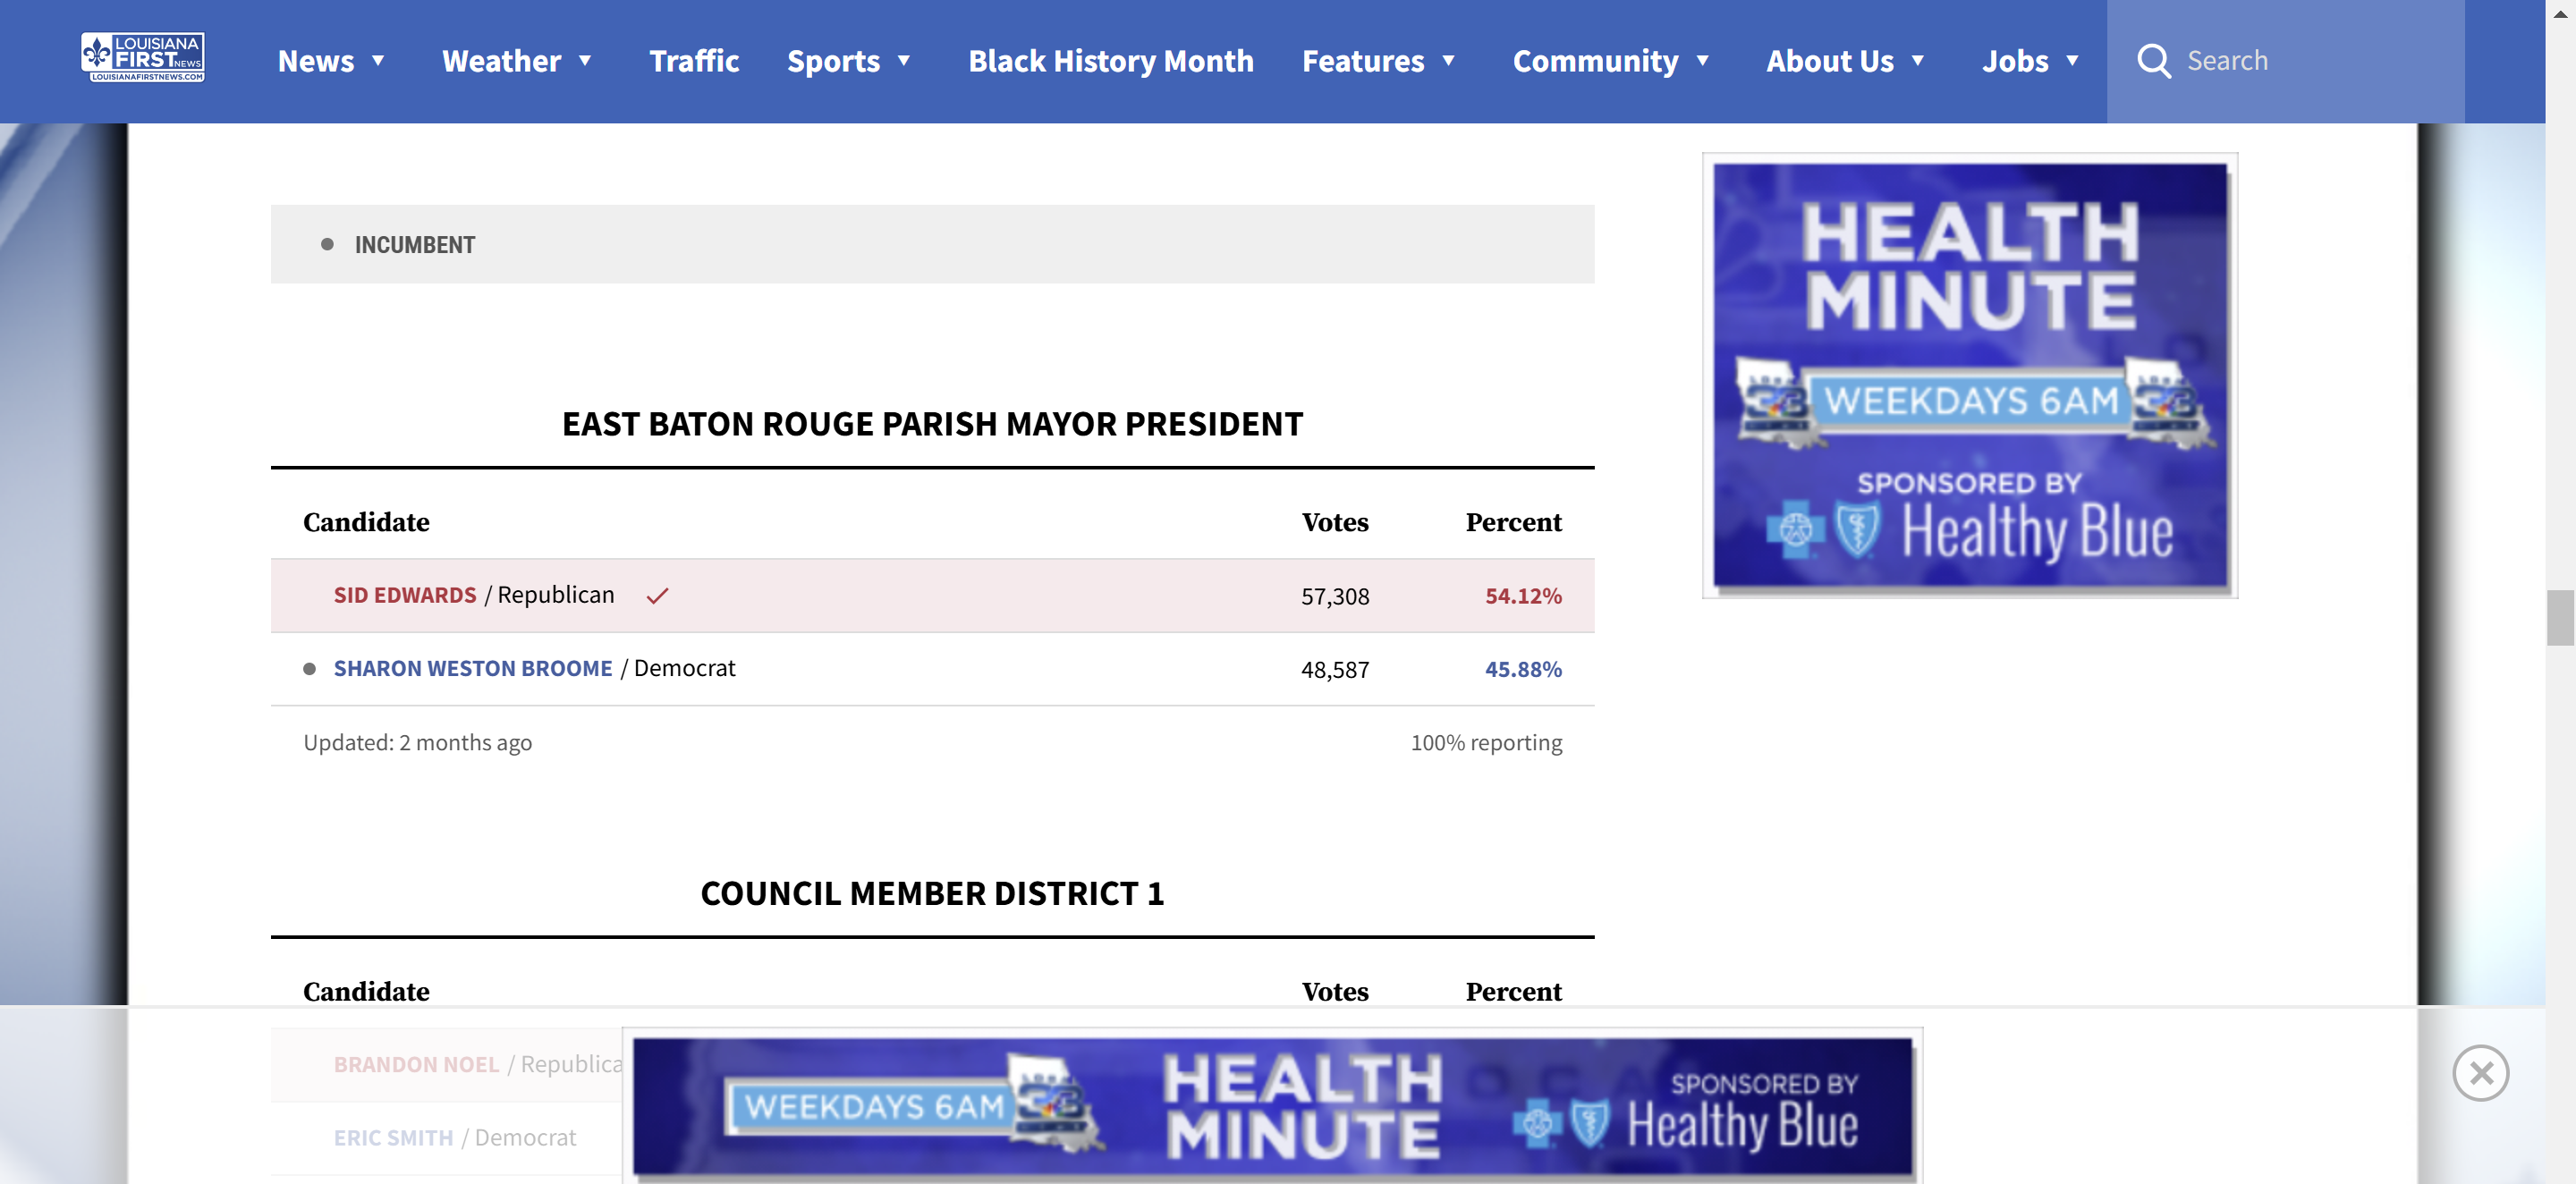The width and height of the screenshot is (2576, 1184).
Task: Open the Features menu arrow
Action: pyautogui.click(x=1448, y=61)
